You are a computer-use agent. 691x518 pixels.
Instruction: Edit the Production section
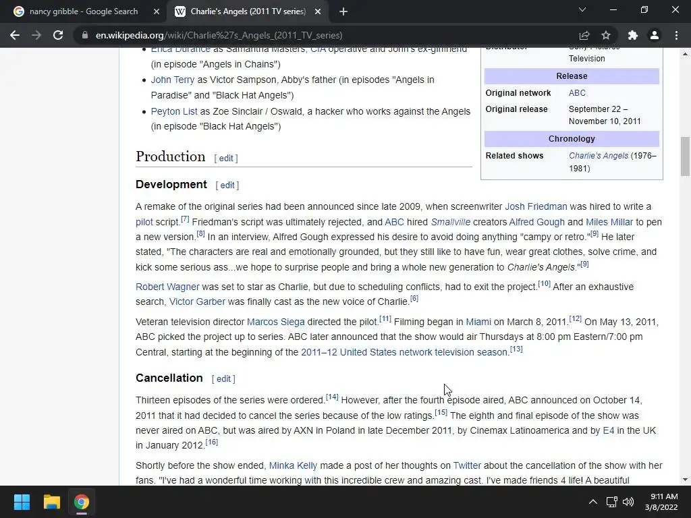click(x=226, y=158)
